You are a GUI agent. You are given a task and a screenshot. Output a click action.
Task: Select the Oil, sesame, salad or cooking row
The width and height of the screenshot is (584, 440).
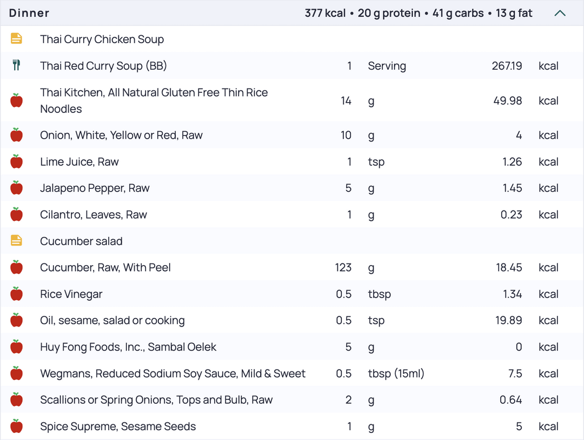[x=292, y=320]
